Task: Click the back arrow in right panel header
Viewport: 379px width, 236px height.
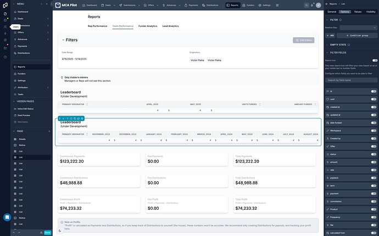Action: pyautogui.click(x=327, y=4)
